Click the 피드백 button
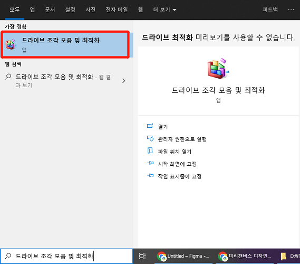This screenshot has height=264, width=300. (x=270, y=10)
